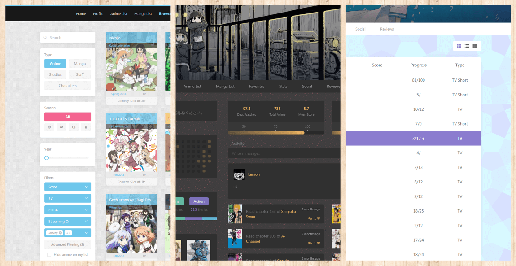This screenshot has height=266, width=516.
Task: Select the Characters type button
Action: click(x=68, y=86)
